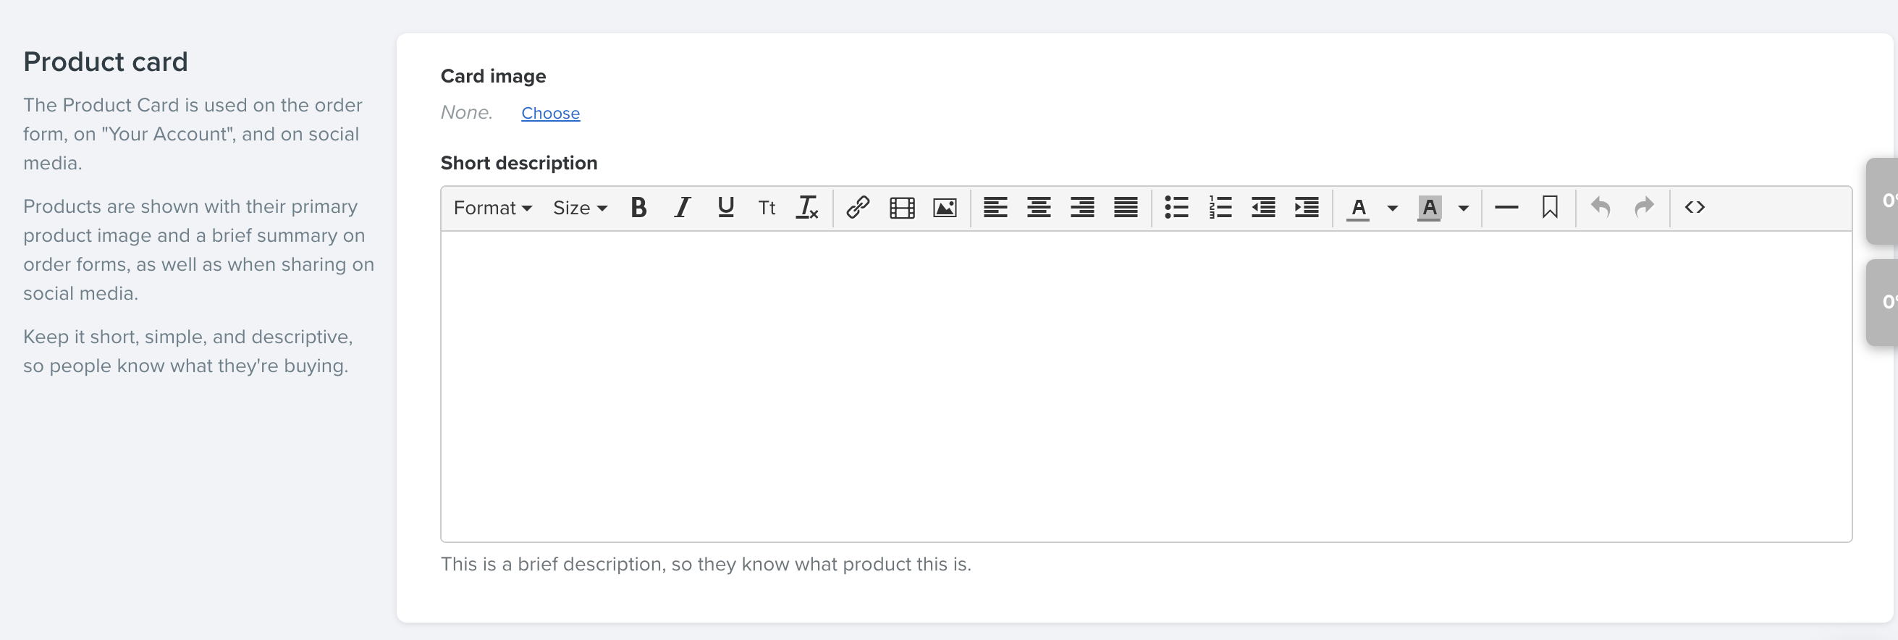Undo the last edit
The width and height of the screenshot is (1898, 640).
point(1600,208)
